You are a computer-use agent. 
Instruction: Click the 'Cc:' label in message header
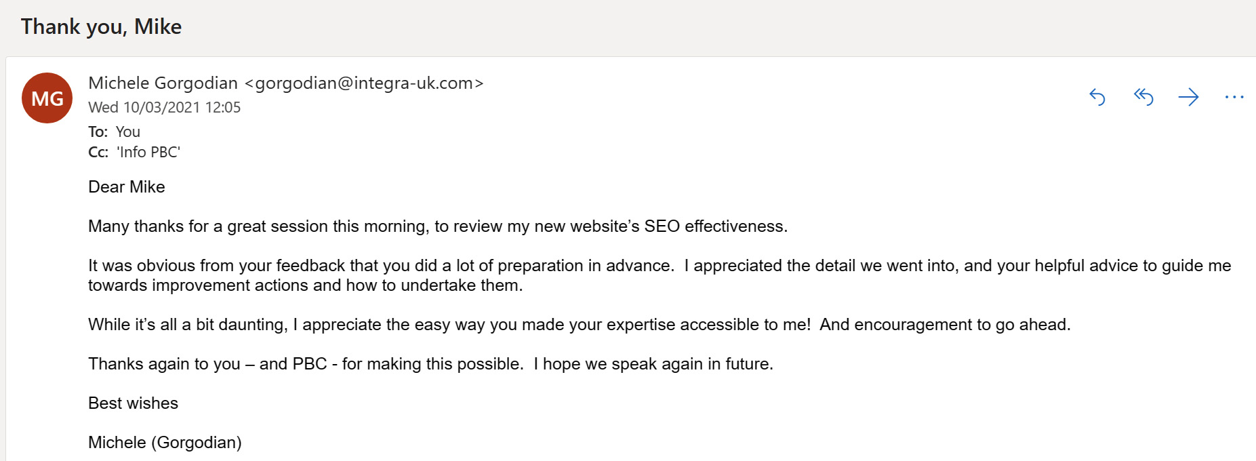[x=98, y=152]
